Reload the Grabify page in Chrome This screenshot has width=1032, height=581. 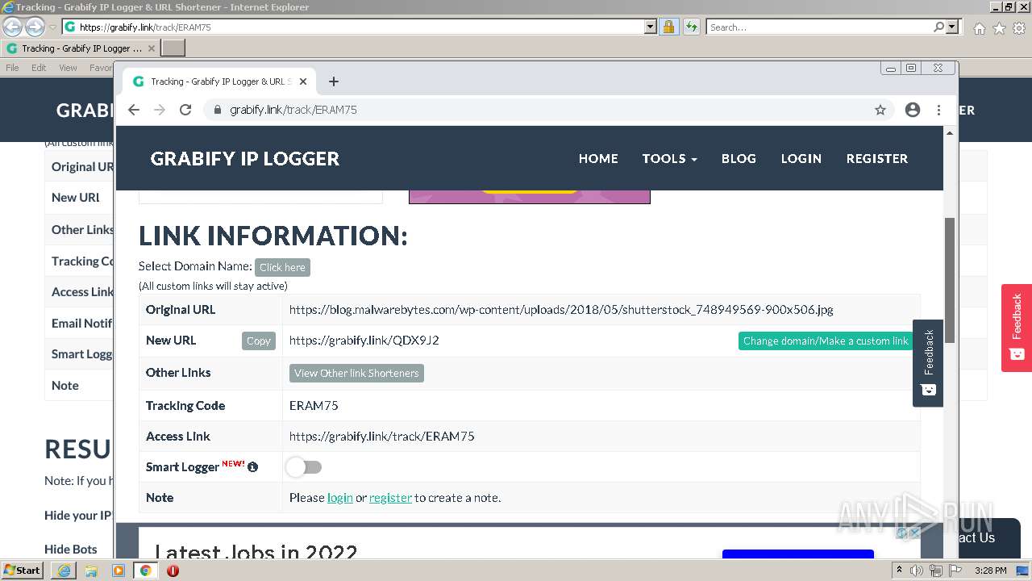(x=185, y=110)
